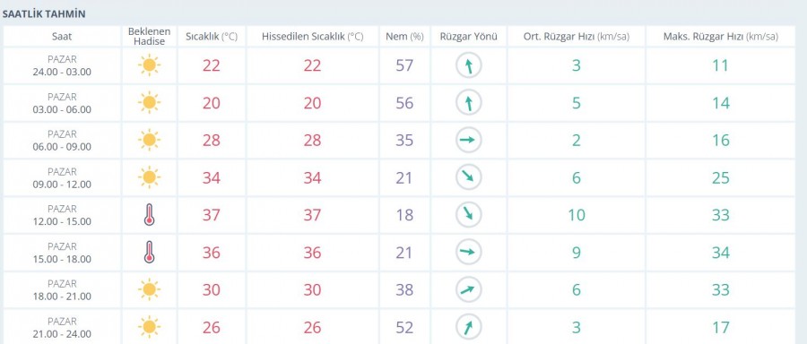Viewport: 807px width, 344px height.
Task: Click the Rüzgar Yönü column header
Action: click(x=469, y=37)
